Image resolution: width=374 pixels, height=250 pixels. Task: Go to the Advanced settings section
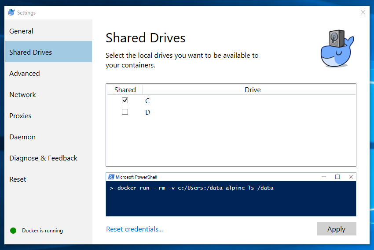tap(48, 73)
